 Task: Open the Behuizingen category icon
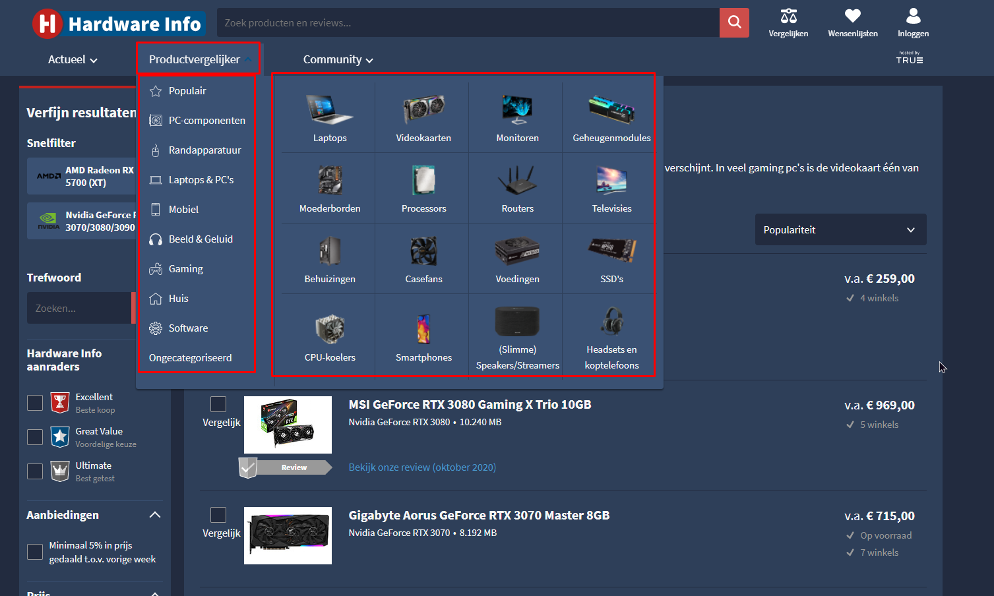330,251
